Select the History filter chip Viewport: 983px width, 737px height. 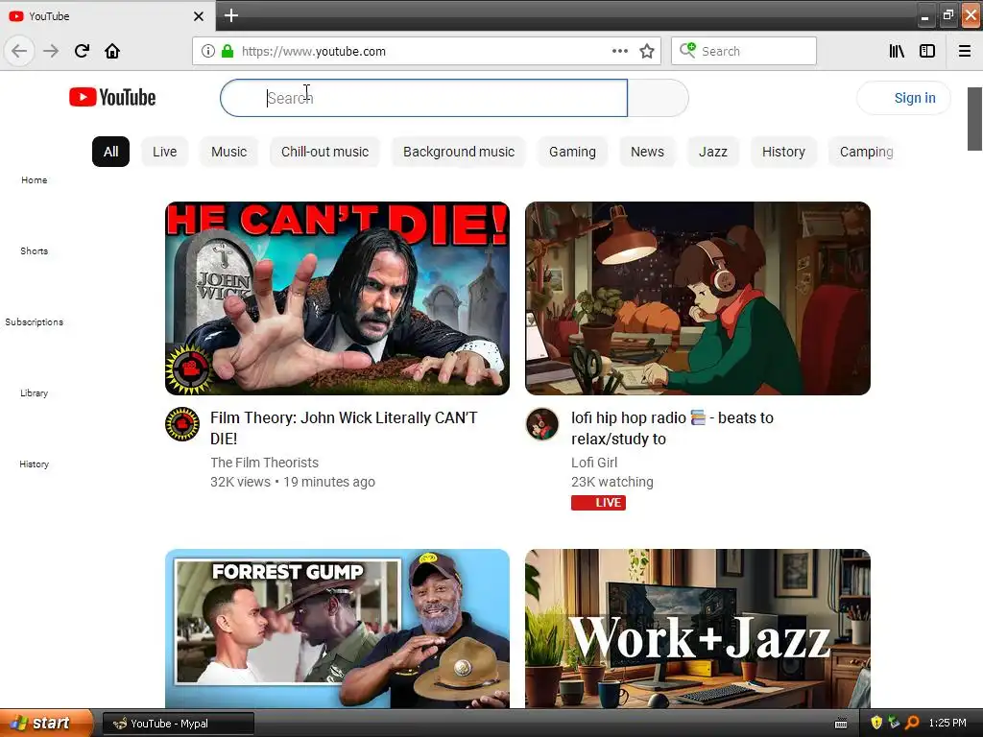point(783,152)
